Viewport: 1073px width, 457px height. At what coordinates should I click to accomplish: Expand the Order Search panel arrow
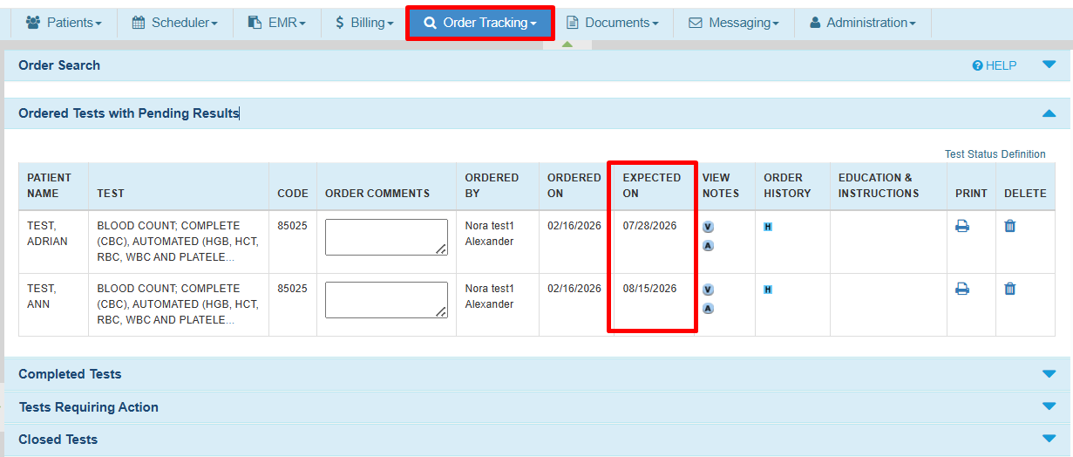click(x=1049, y=65)
